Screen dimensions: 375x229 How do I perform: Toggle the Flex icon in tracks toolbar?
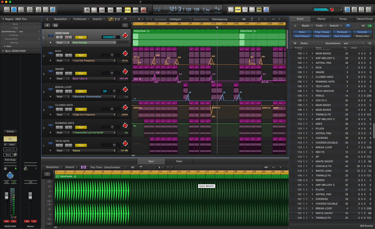(117, 19)
